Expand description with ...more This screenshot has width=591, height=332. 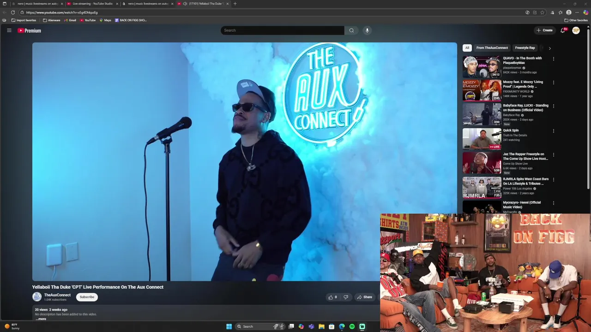tap(41, 319)
